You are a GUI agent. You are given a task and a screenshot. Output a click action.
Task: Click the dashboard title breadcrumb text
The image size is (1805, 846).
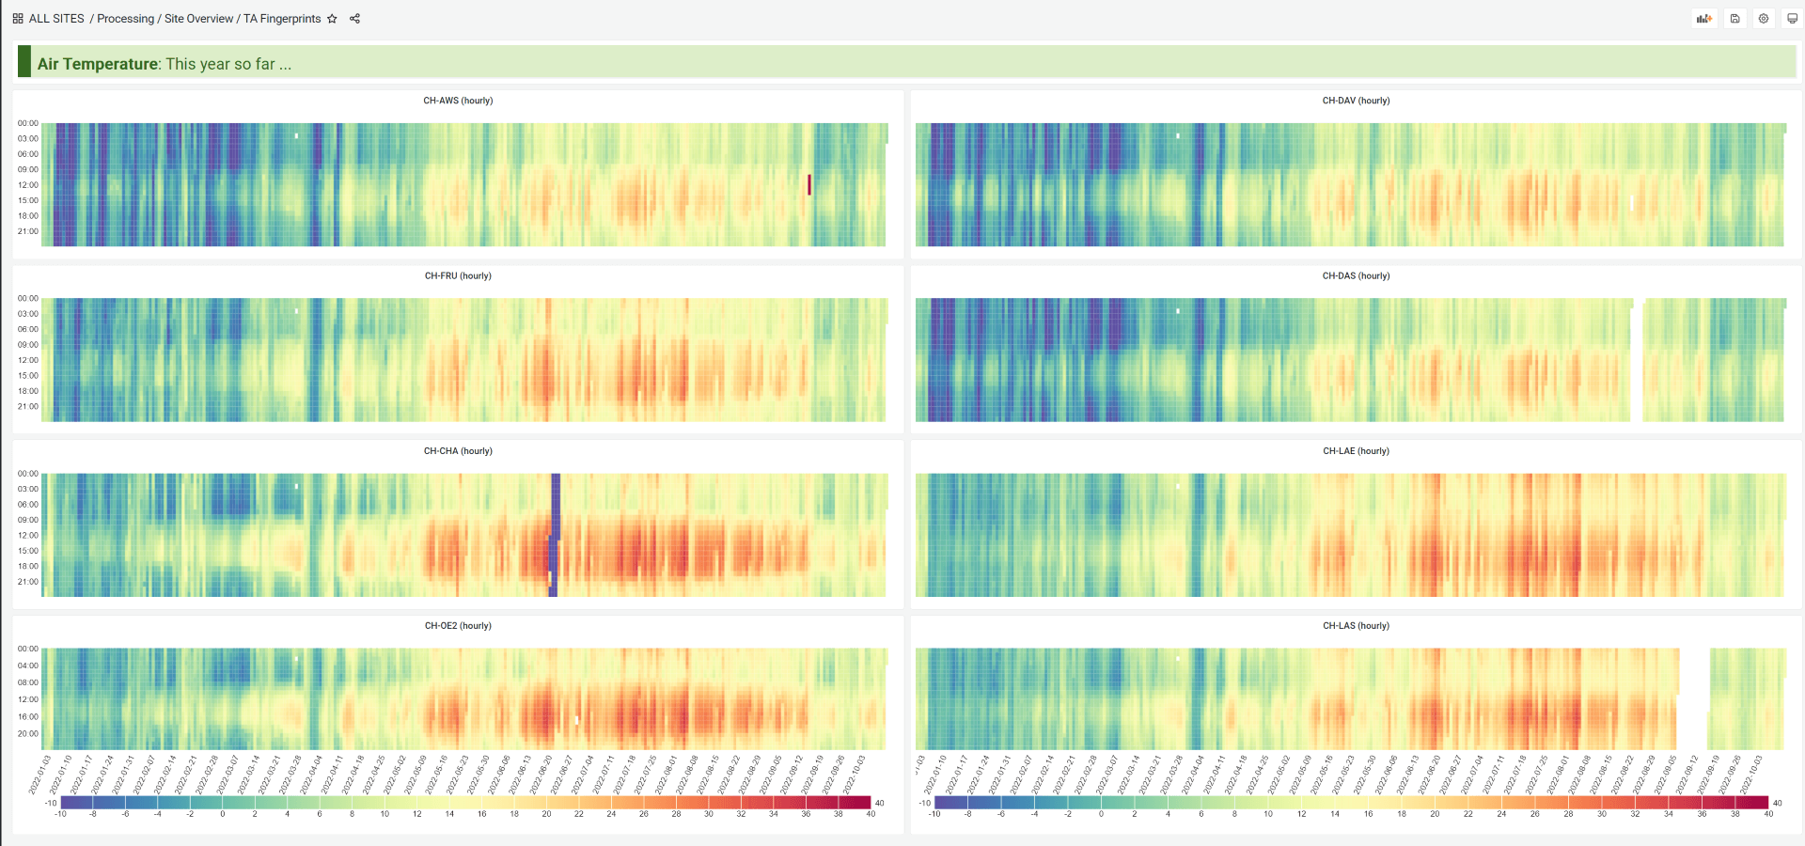(x=282, y=19)
